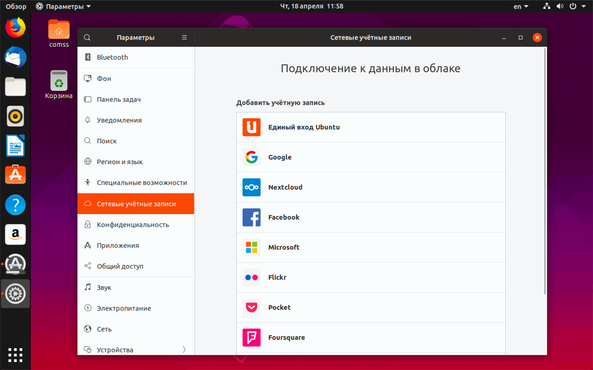Add a Microsoft account
The height and width of the screenshot is (370, 593).
click(x=371, y=247)
